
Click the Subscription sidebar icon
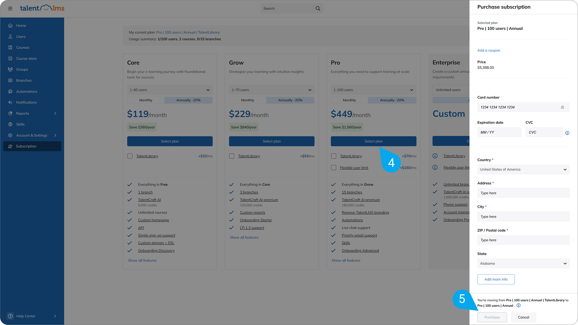coord(10,146)
